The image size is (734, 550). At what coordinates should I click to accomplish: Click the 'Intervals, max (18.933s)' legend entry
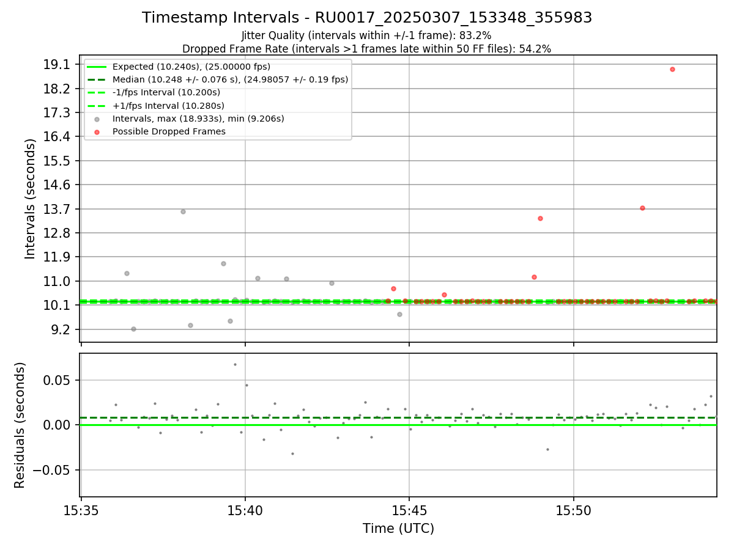[x=198, y=119]
